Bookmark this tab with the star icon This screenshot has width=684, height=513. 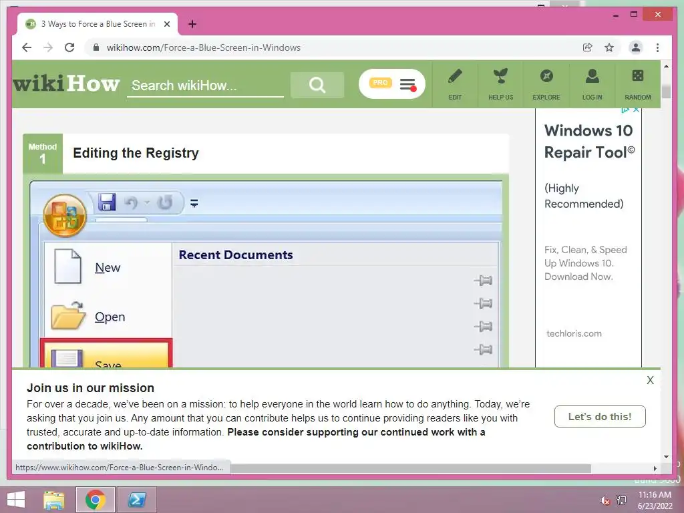point(609,47)
